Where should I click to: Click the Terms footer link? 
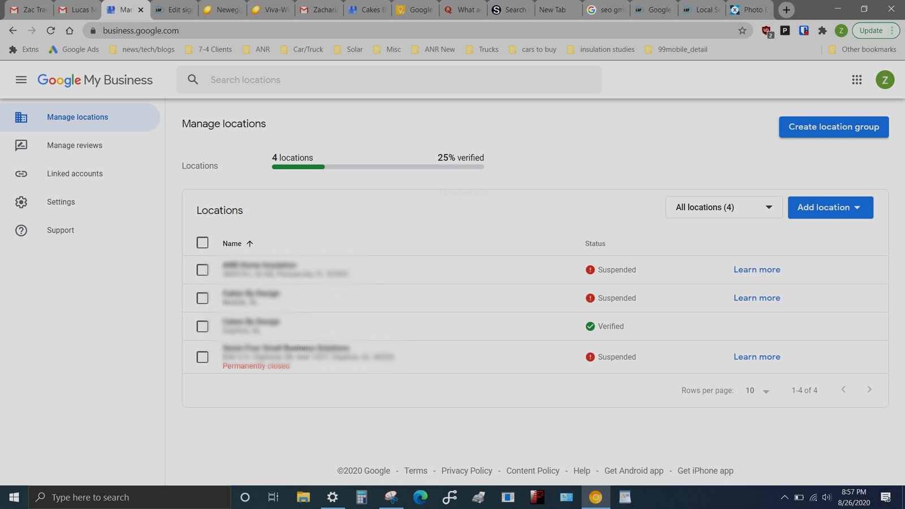pos(416,471)
